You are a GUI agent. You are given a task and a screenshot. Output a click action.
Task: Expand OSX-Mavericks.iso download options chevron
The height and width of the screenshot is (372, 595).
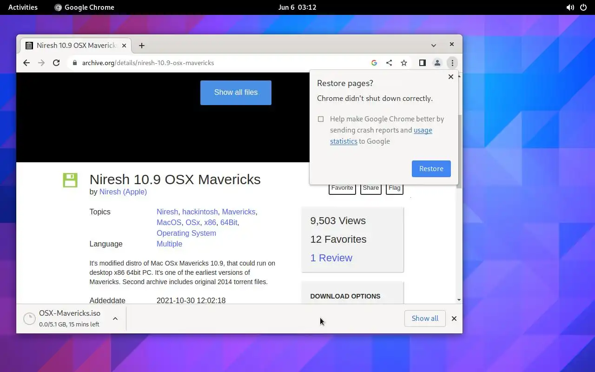(115, 319)
